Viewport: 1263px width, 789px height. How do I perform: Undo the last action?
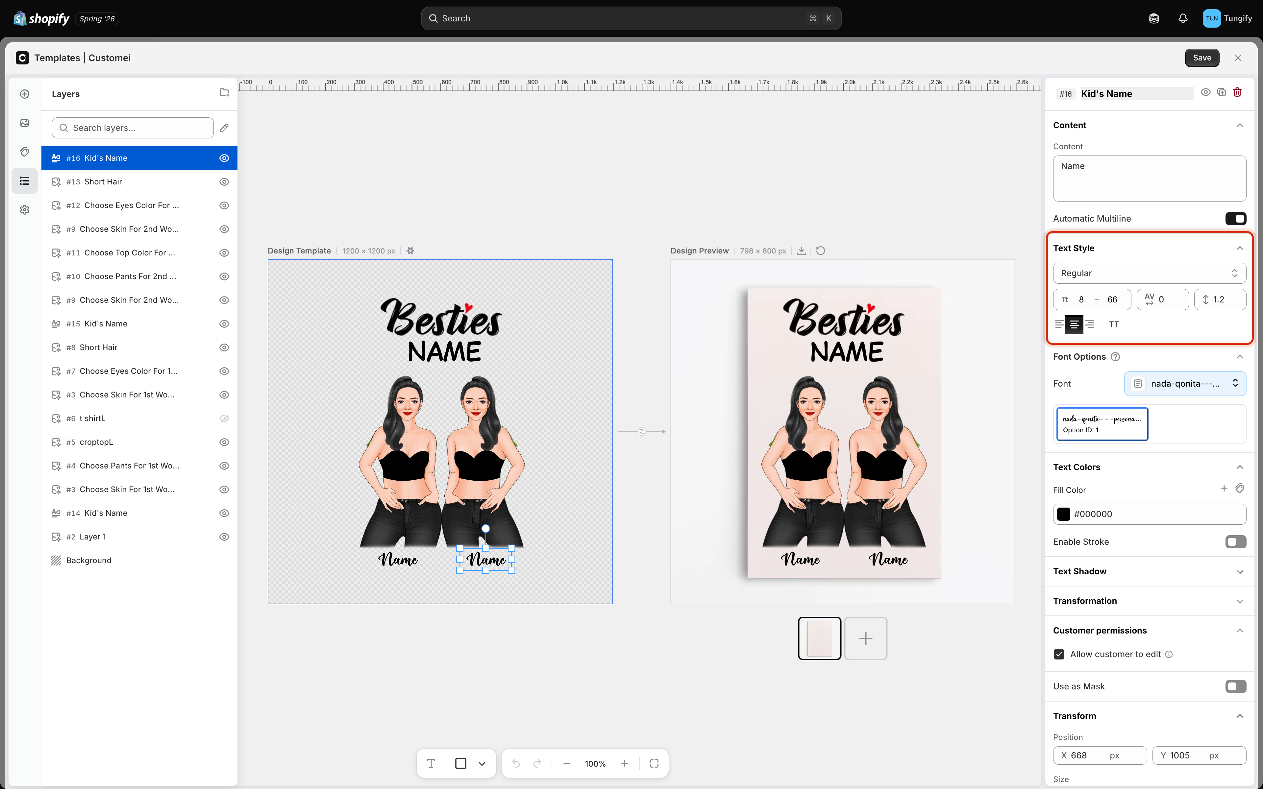click(x=516, y=763)
